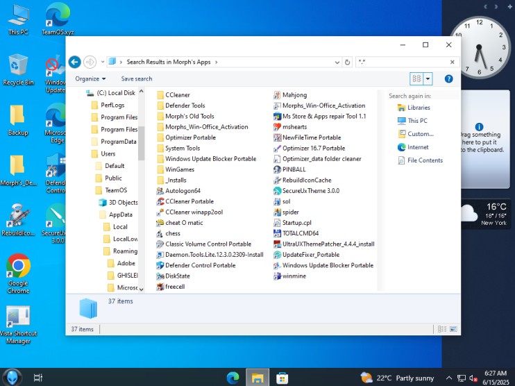Select PINBALL in results list
The height and width of the screenshot is (386, 515).
(289, 169)
